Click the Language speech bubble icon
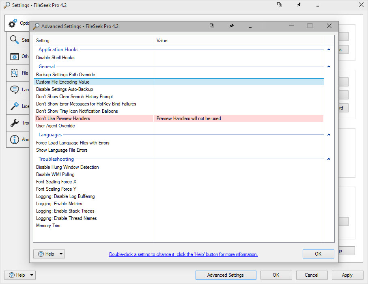Viewport: 368px width, 284px height. click(15, 90)
